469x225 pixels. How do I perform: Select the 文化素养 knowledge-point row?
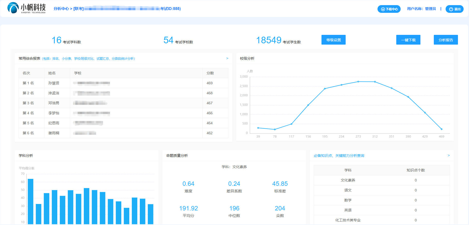point(382,180)
